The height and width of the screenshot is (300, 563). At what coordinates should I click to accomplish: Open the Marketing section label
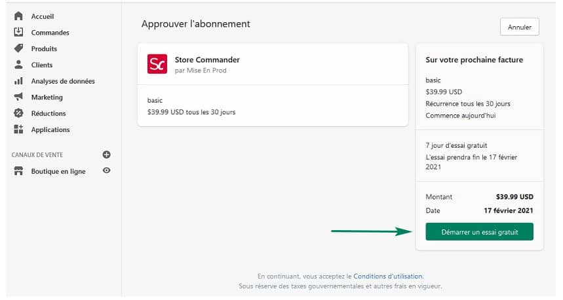[47, 97]
